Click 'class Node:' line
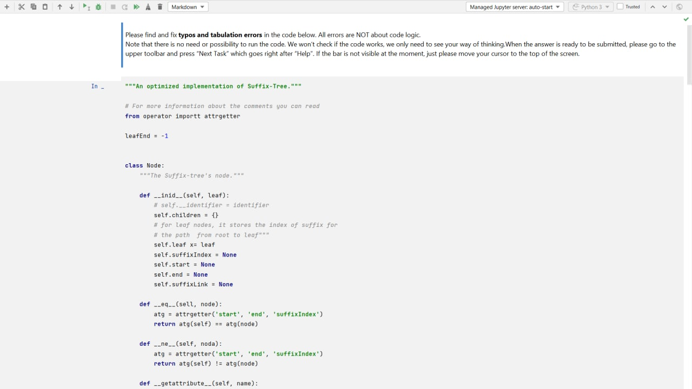The width and height of the screenshot is (692, 389). tap(144, 166)
